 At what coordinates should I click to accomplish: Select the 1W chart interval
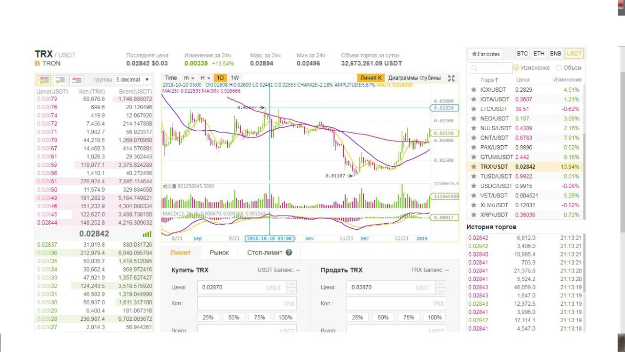tap(235, 78)
